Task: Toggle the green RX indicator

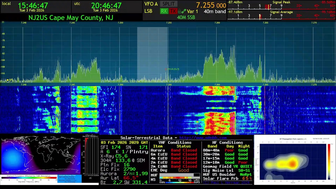Action: point(164,11)
